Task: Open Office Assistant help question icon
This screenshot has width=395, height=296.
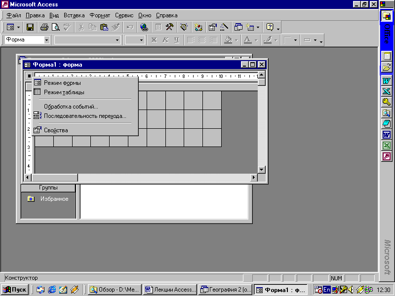Action: coord(270,27)
